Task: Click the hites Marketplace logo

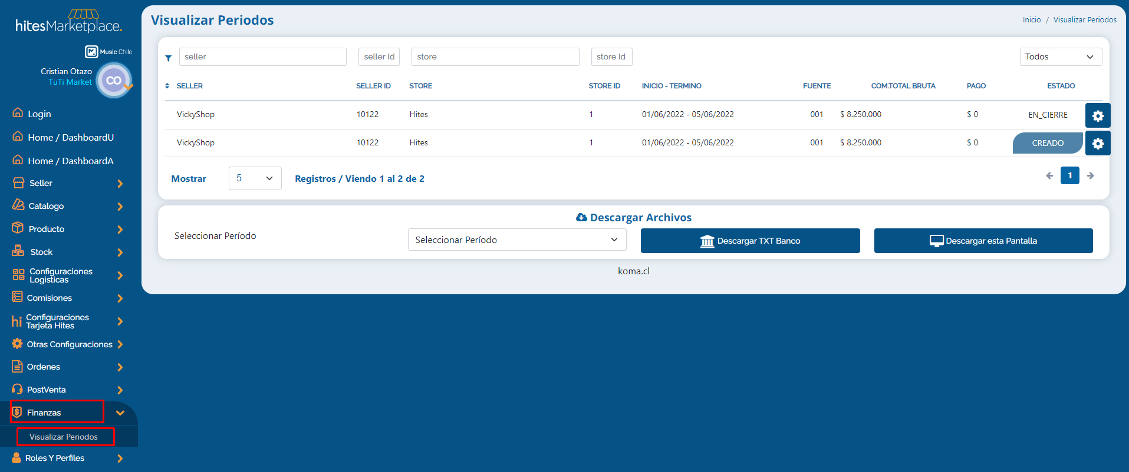Action: click(x=69, y=22)
